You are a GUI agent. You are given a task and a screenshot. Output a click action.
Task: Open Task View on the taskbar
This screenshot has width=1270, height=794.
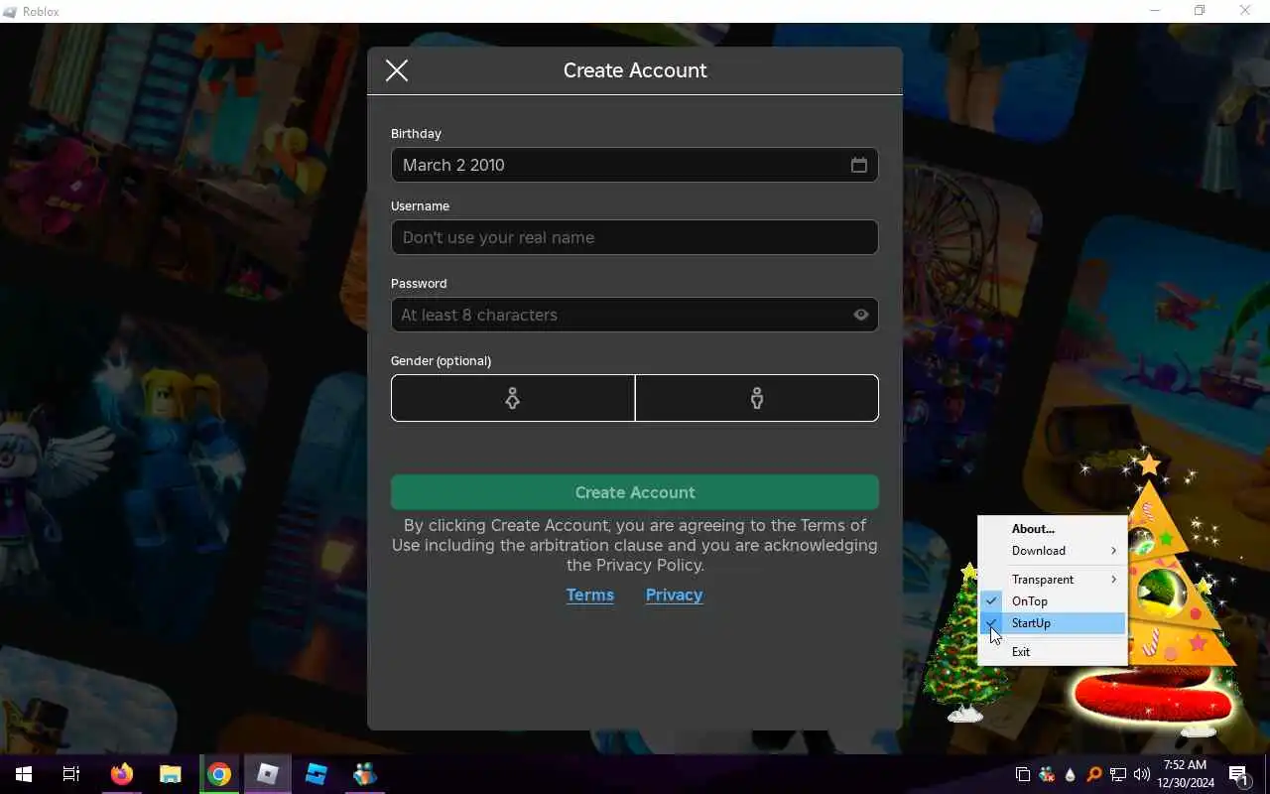click(71, 774)
